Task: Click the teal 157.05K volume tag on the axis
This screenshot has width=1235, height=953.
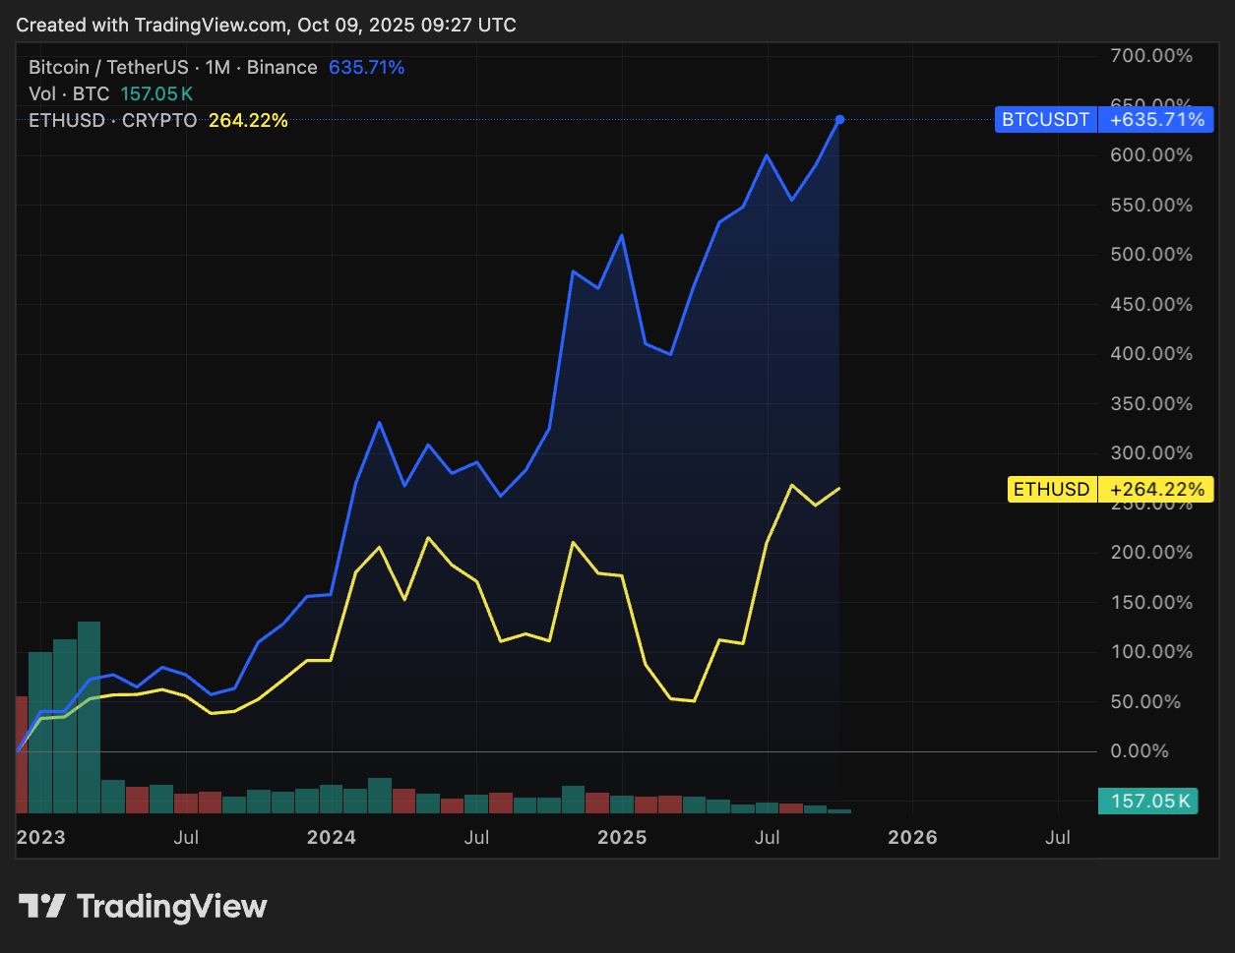Action: point(1147,802)
